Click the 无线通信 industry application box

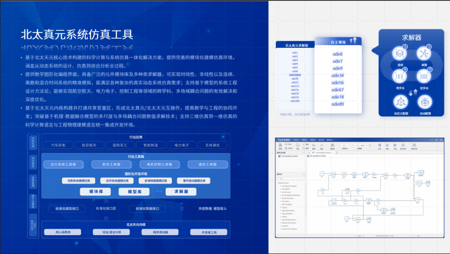(212, 145)
